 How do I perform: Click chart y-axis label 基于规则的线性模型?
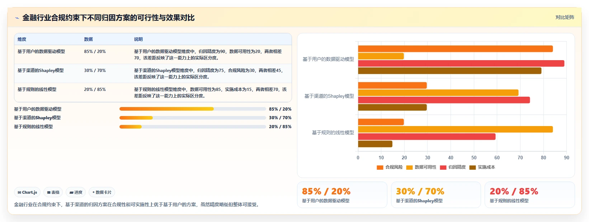(333, 133)
